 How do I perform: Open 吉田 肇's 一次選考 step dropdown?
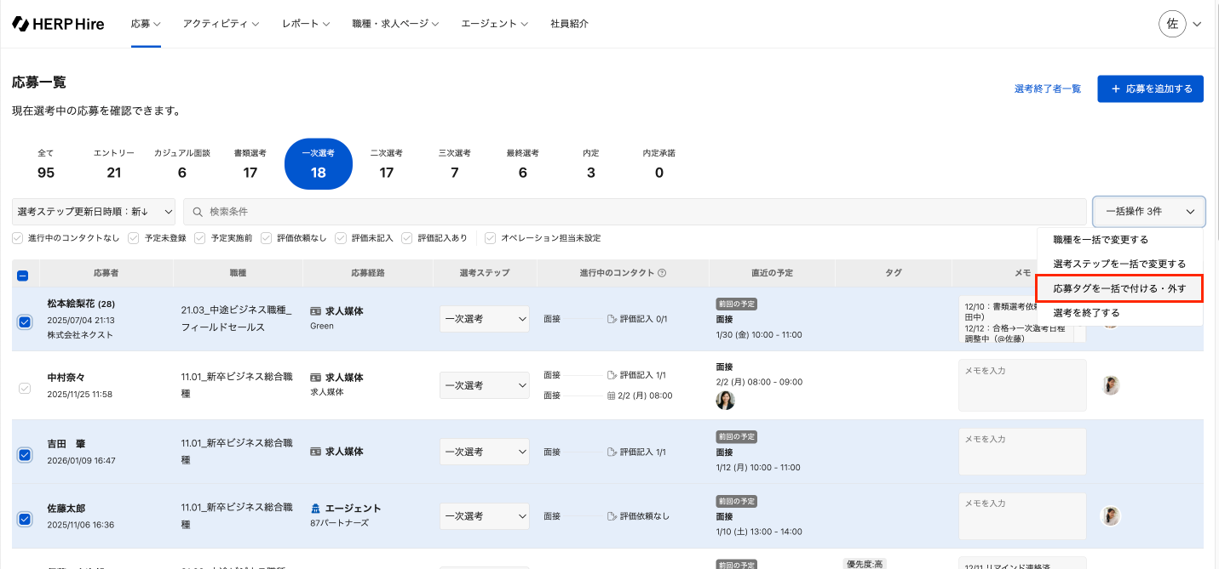tap(484, 452)
